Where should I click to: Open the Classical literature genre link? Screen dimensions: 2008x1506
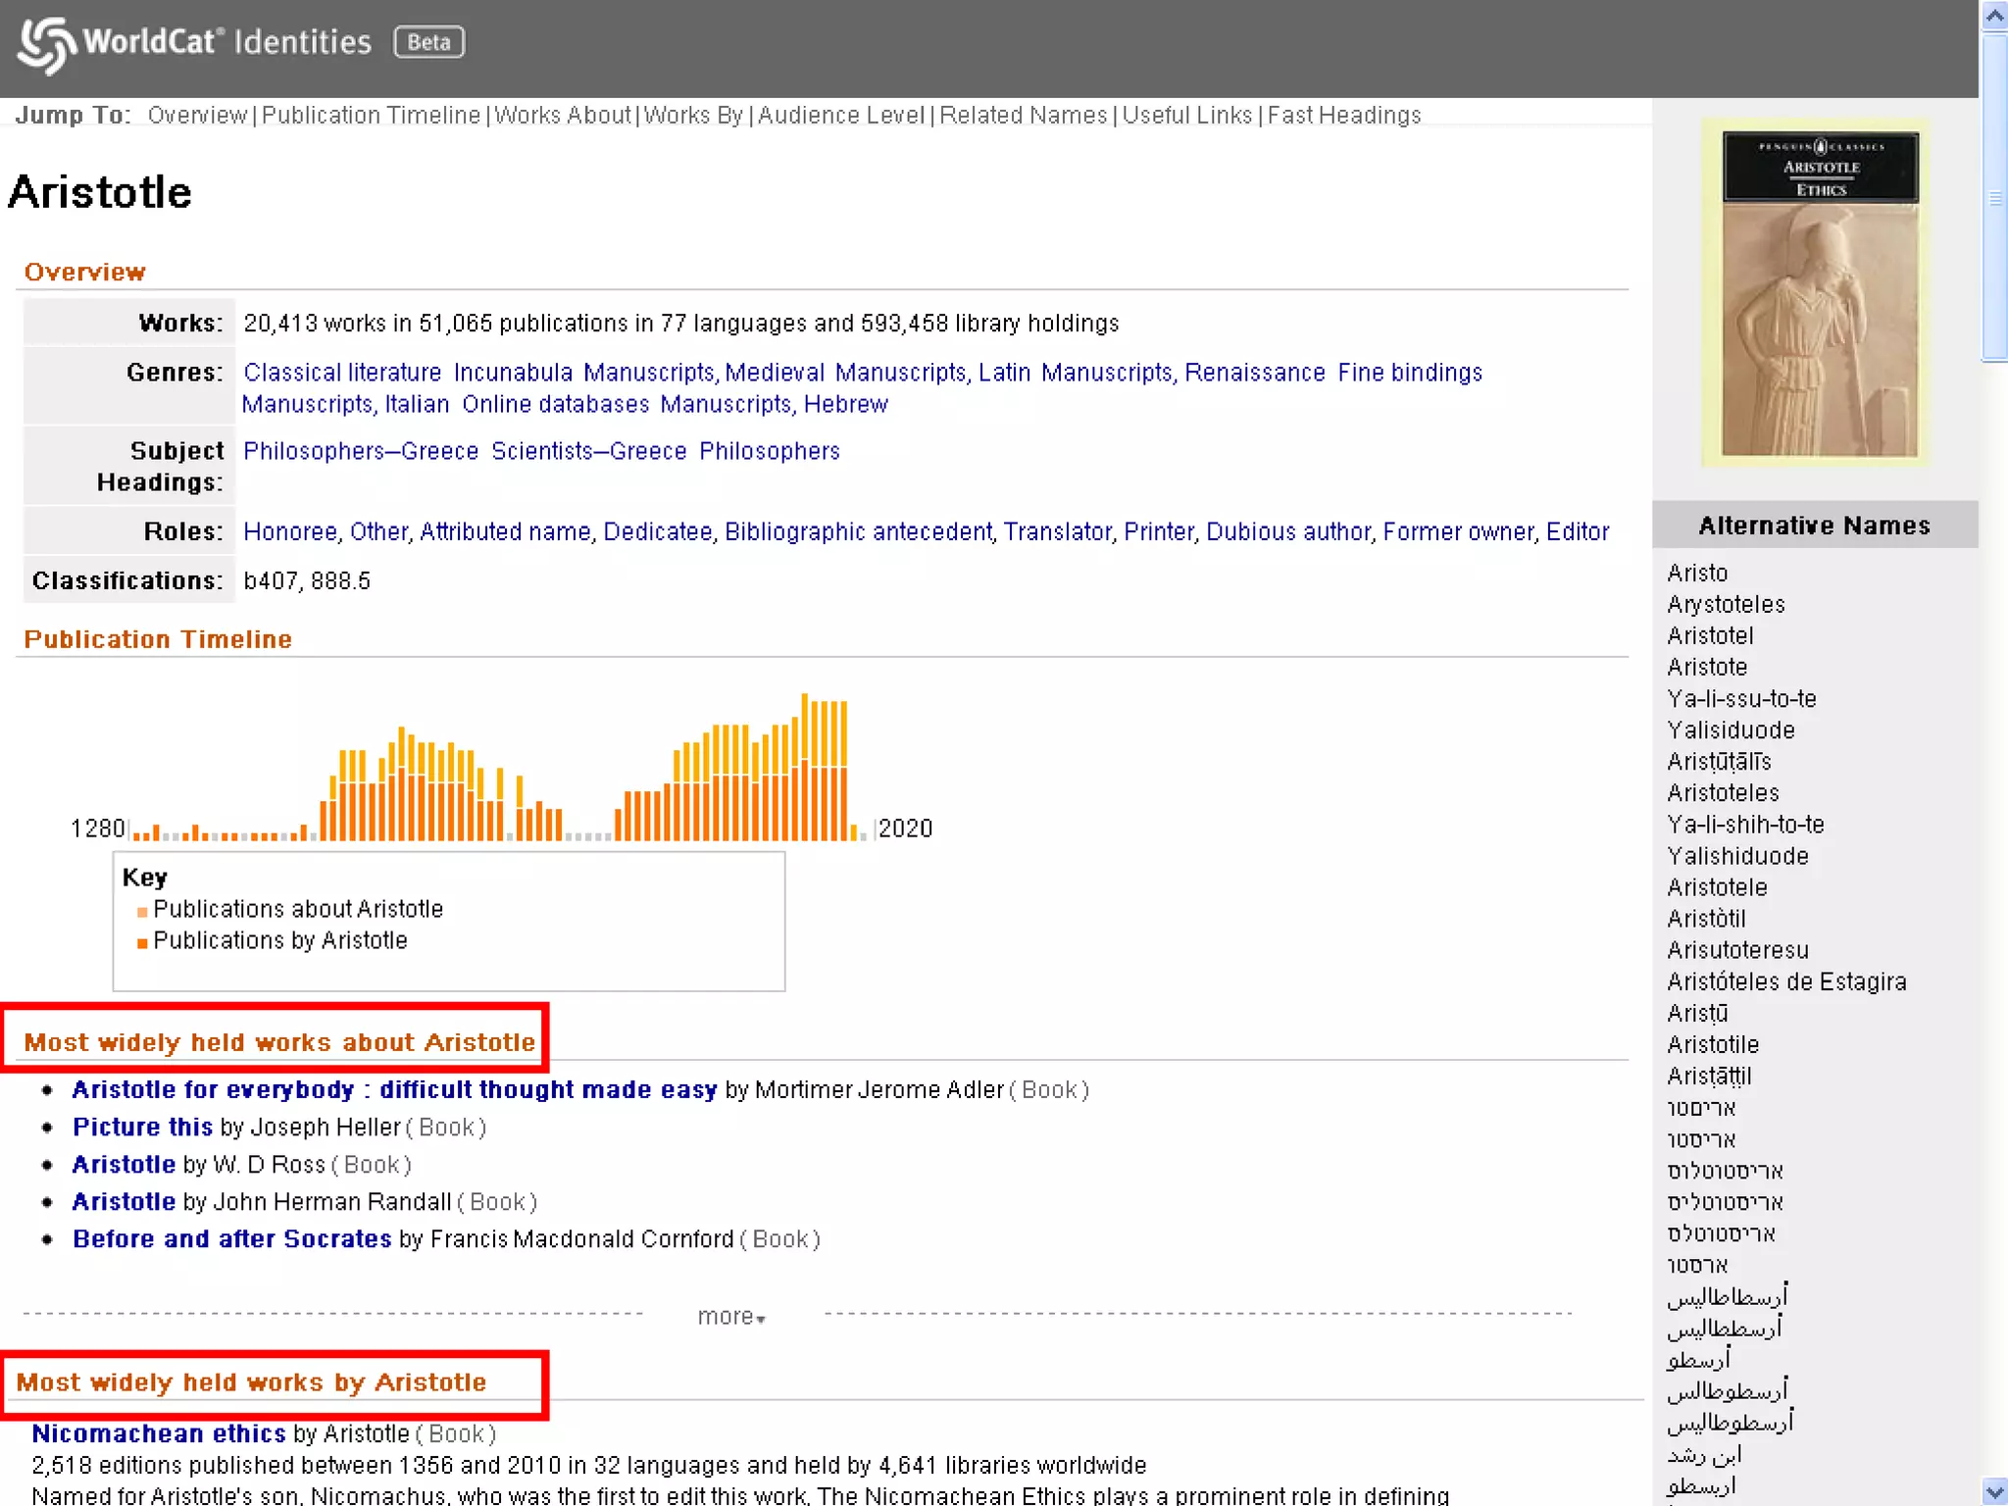[x=342, y=374]
